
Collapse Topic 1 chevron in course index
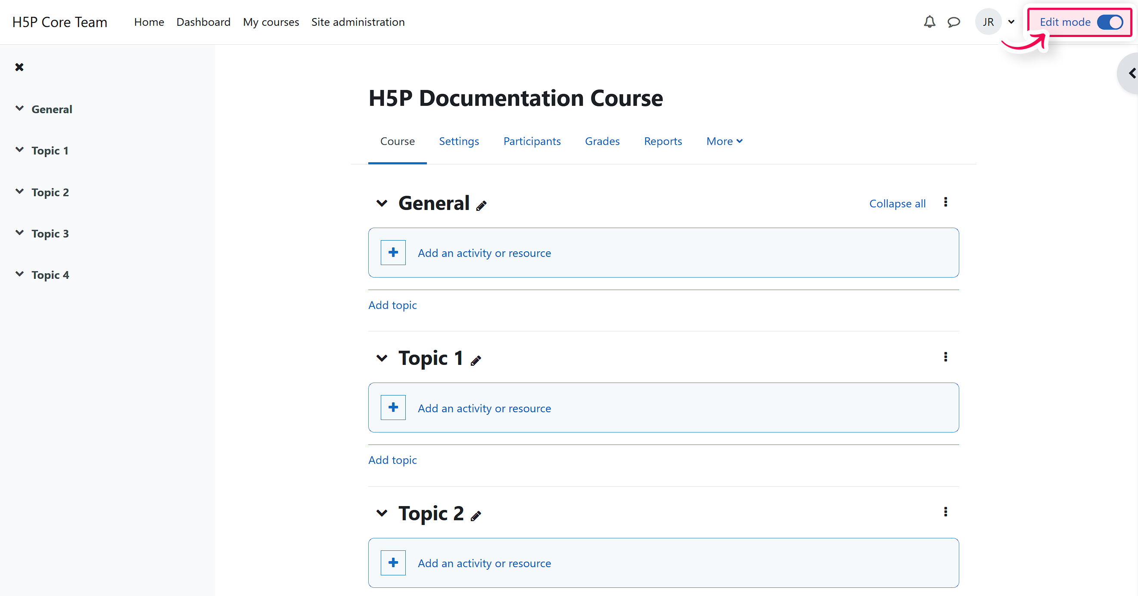pos(19,150)
